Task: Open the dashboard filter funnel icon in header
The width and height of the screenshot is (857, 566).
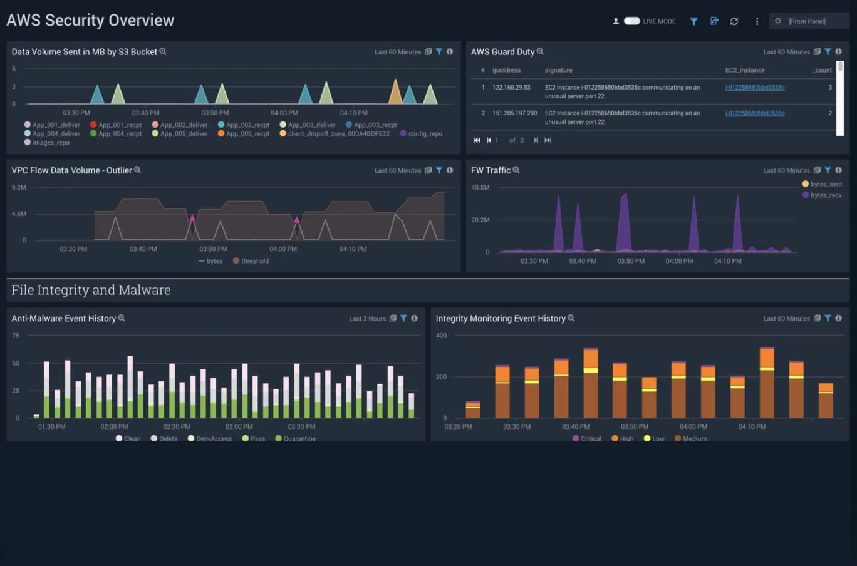Action: pyautogui.click(x=693, y=21)
